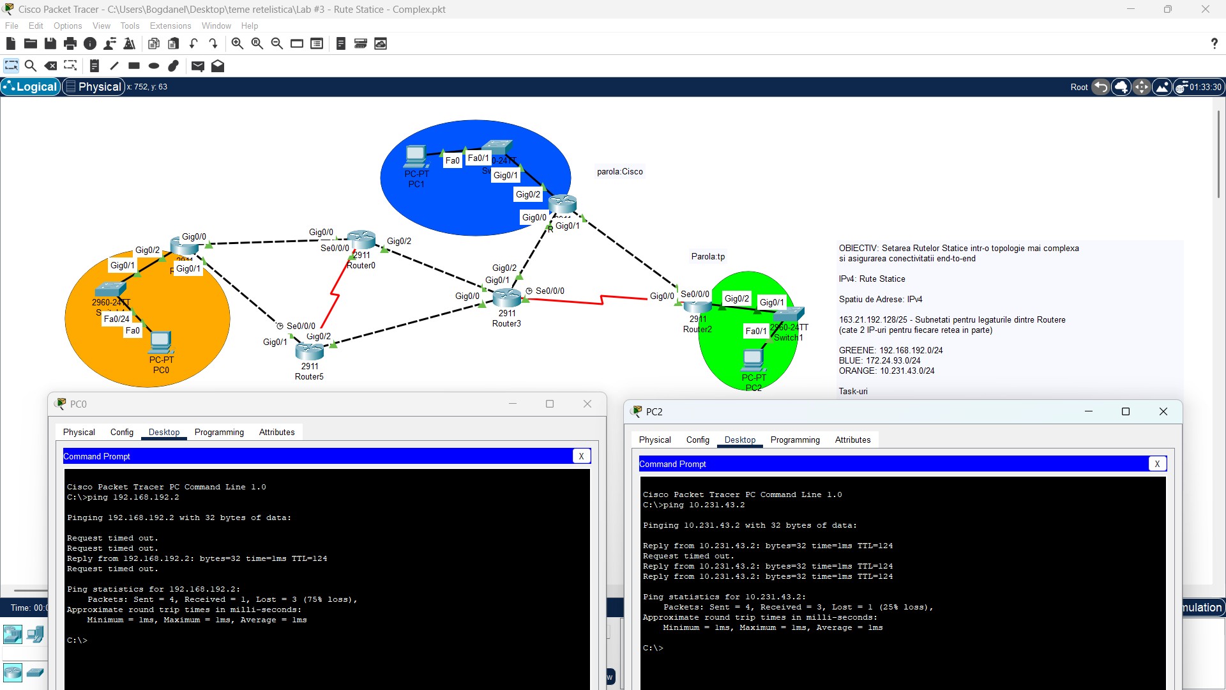This screenshot has width=1226, height=690.
Task: Open Config tab in PC2 window
Action: [x=698, y=440]
